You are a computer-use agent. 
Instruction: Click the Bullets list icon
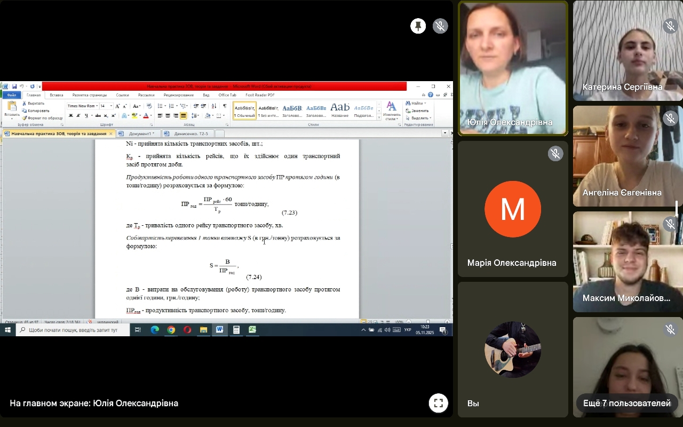[x=161, y=106]
